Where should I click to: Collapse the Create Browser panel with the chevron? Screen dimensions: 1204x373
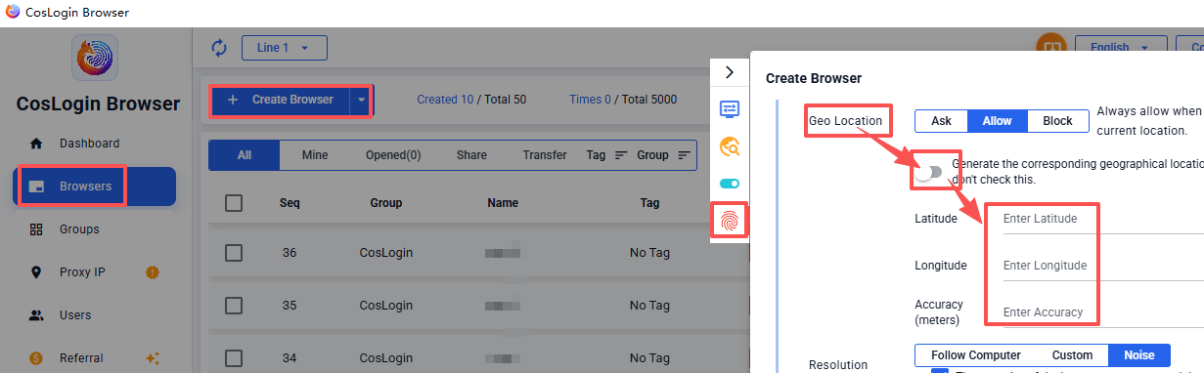point(729,72)
